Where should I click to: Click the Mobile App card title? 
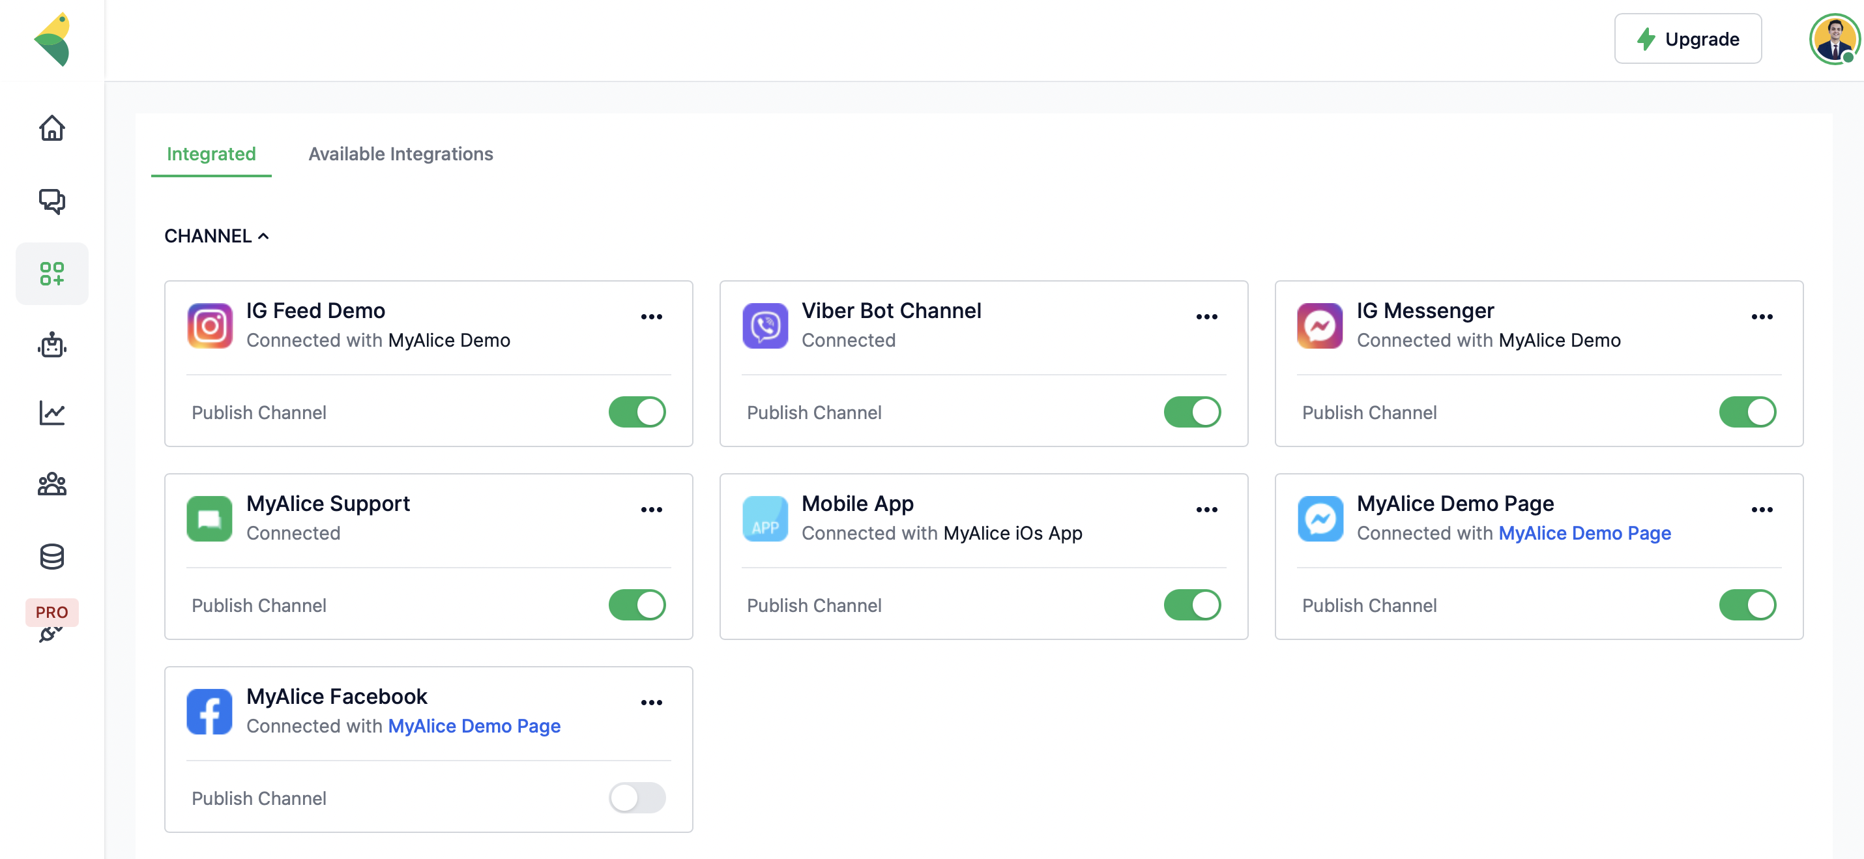(858, 504)
